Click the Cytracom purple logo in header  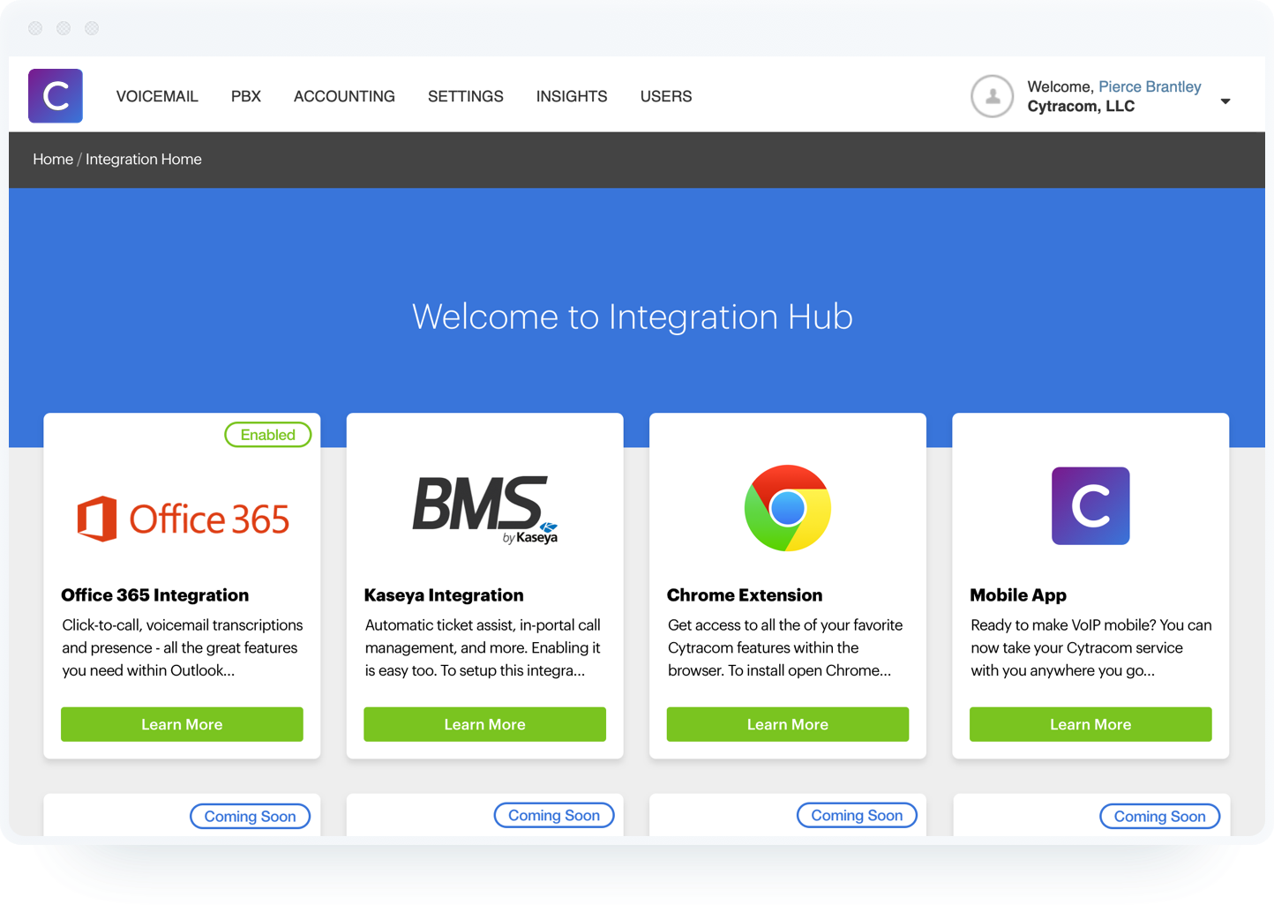click(56, 96)
